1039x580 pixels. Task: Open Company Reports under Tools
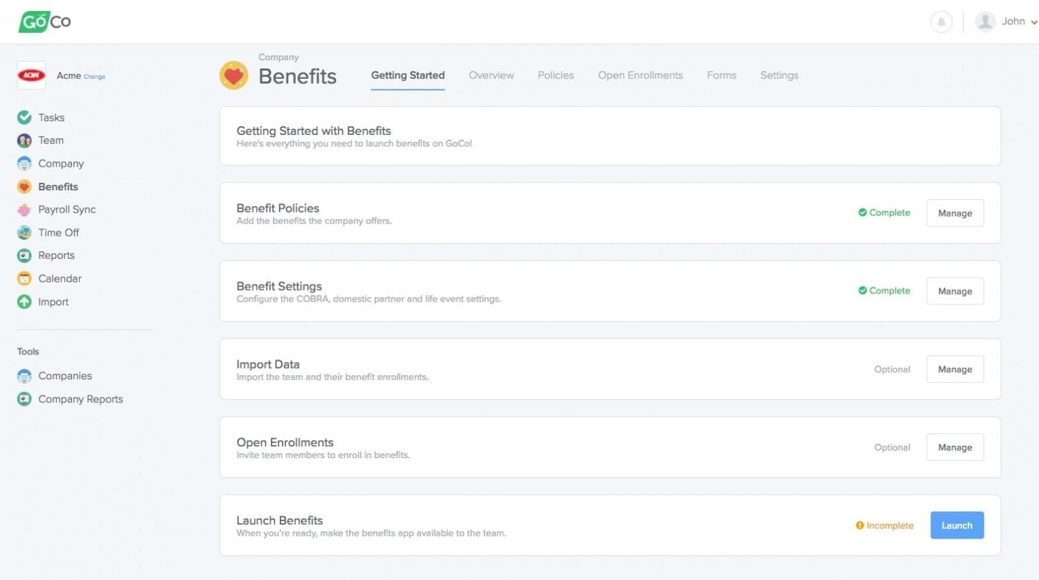click(80, 399)
